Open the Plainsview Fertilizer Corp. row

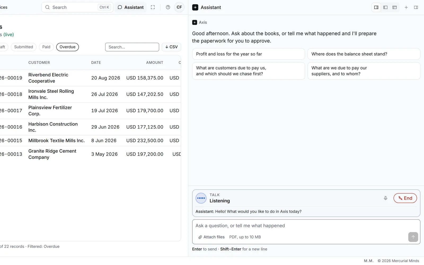pyautogui.click(x=90, y=111)
